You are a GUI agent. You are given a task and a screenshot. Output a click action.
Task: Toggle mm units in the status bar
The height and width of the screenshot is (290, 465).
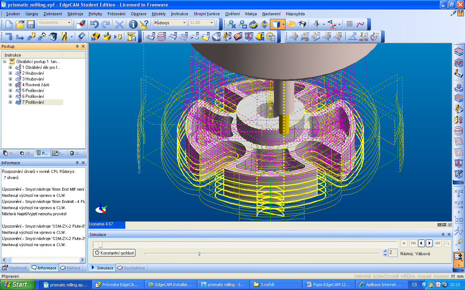click(x=460, y=276)
